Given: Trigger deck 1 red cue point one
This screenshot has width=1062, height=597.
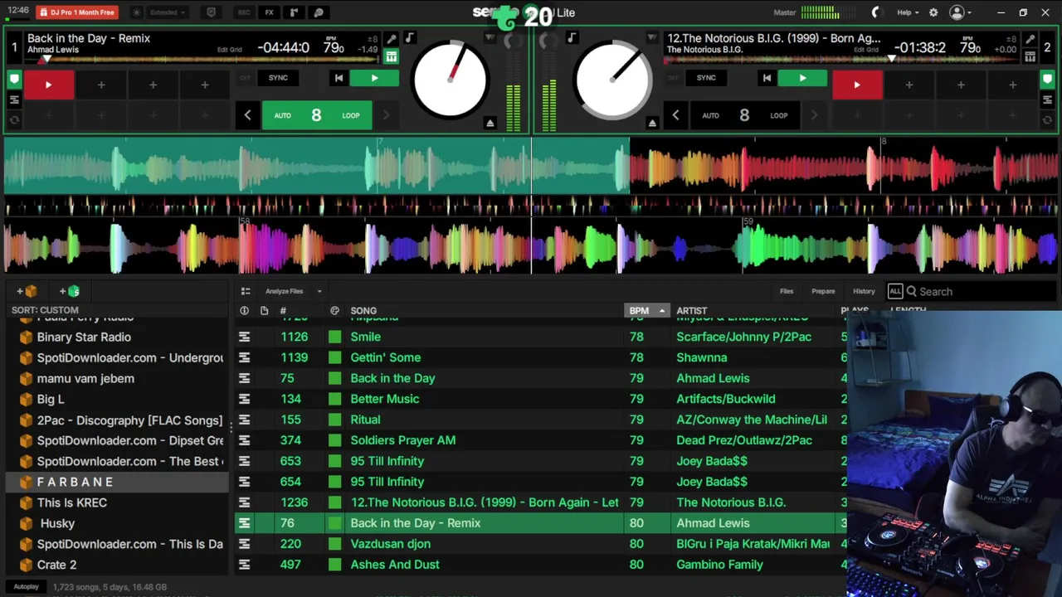Looking at the screenshot, I should [x=48, y=85].
